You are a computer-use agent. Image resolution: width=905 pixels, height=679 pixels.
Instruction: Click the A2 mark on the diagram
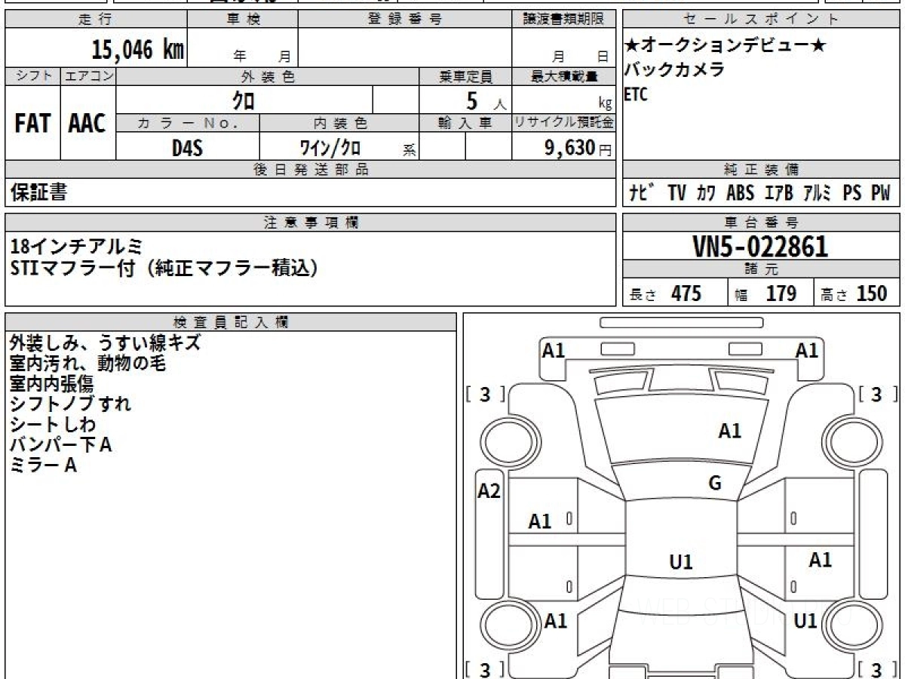(489, 491)
